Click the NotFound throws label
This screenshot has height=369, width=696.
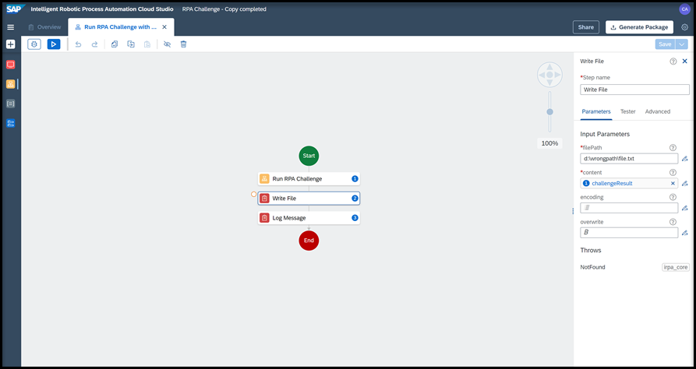coord(592,267)
